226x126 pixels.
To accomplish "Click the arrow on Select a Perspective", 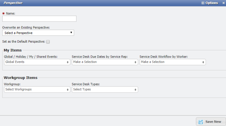I will pyautogui.click(x=71, y=33).
